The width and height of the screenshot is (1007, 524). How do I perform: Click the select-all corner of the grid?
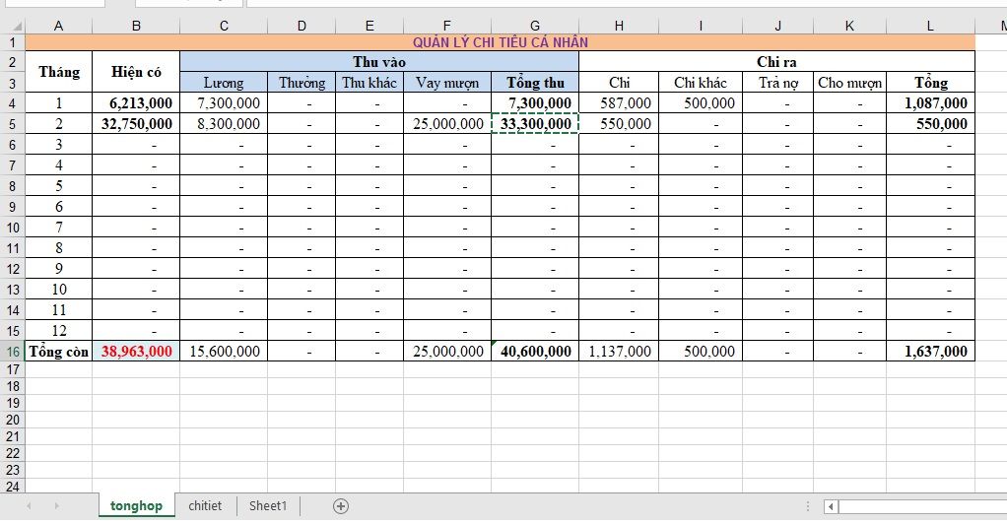[x=12, y=26]
